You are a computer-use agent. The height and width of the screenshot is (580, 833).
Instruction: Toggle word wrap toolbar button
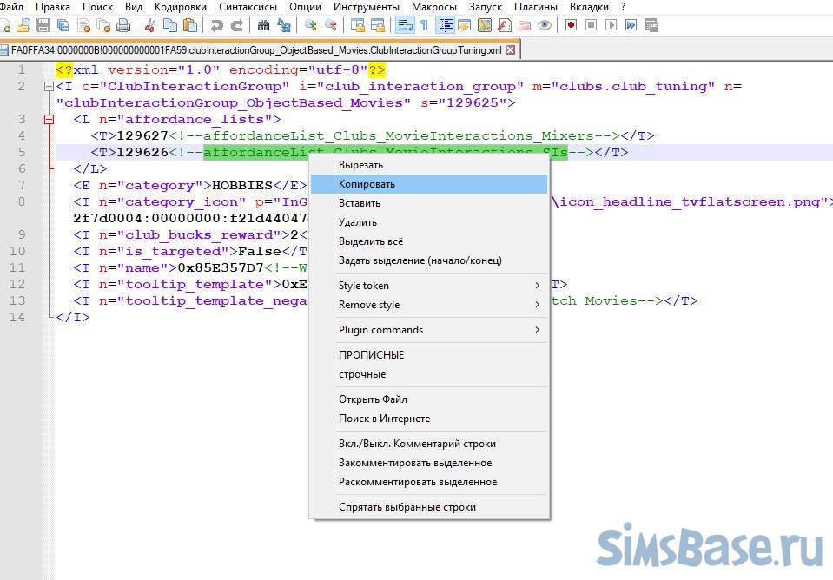(x=405, y=25)
